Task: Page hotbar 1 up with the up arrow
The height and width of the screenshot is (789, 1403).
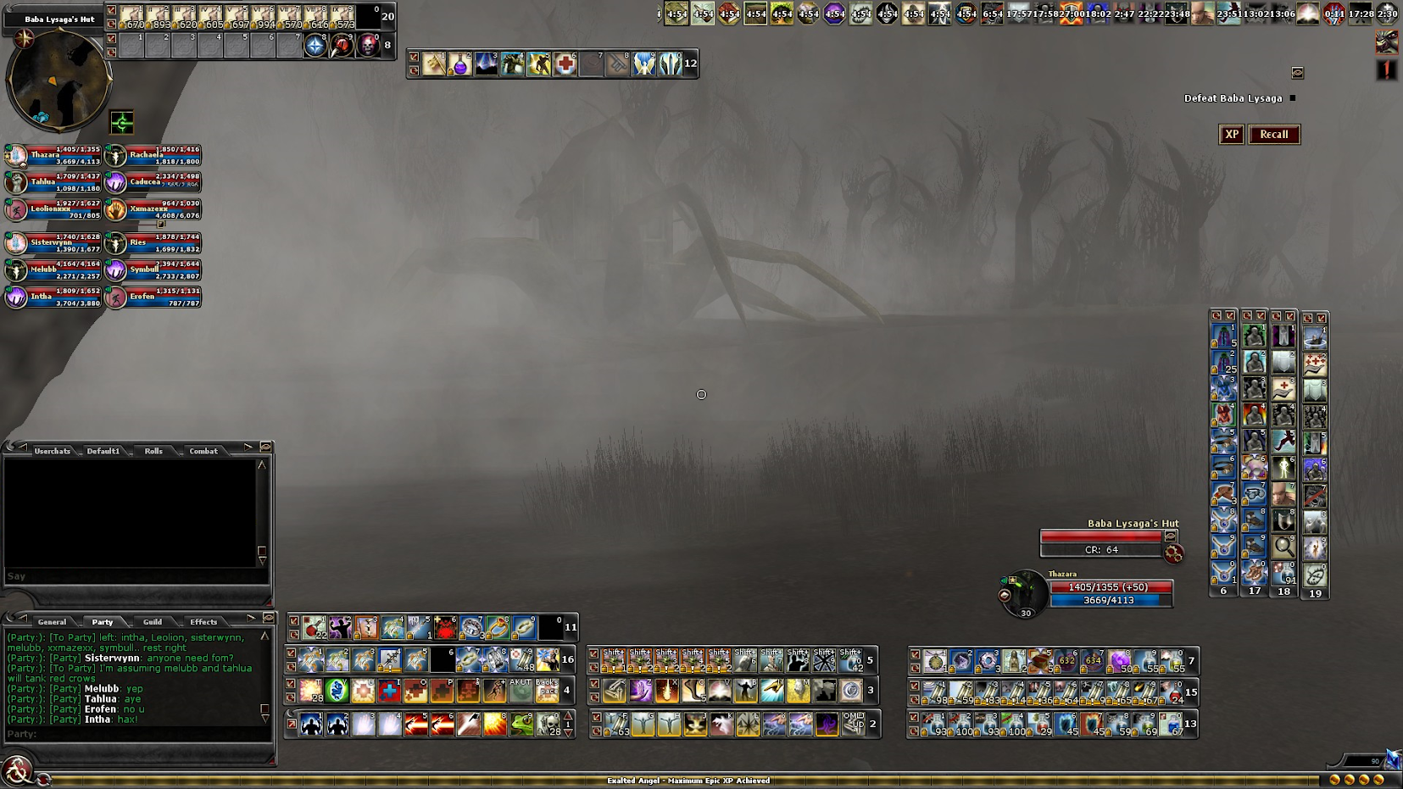Action: click(x=568, y=717)
